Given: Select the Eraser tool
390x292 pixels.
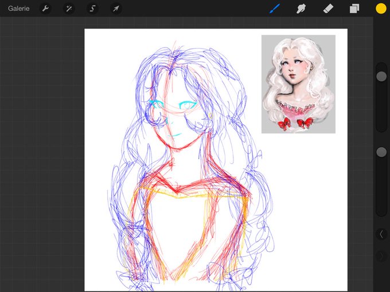Looking at the screenshot, I should [328, 9].
